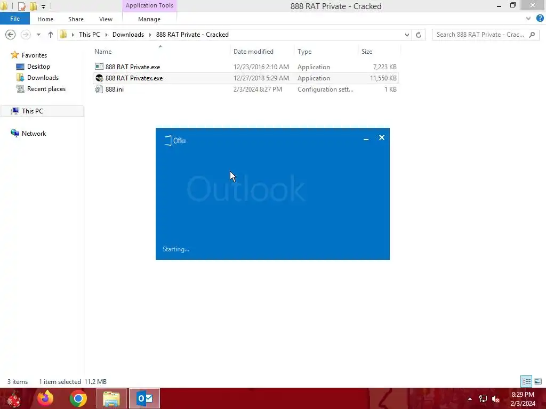Click the 888 RAT Privatex.exe file icon
Image resolution: width=546 pixels, height=409 pixels.
[x=99, y=78]
